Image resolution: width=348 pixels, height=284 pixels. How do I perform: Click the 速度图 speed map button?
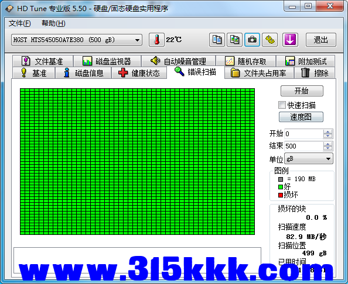(x=301, y=117)
